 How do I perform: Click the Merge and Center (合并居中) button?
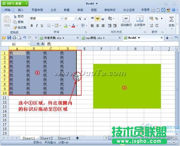click(x=140, y=21)
